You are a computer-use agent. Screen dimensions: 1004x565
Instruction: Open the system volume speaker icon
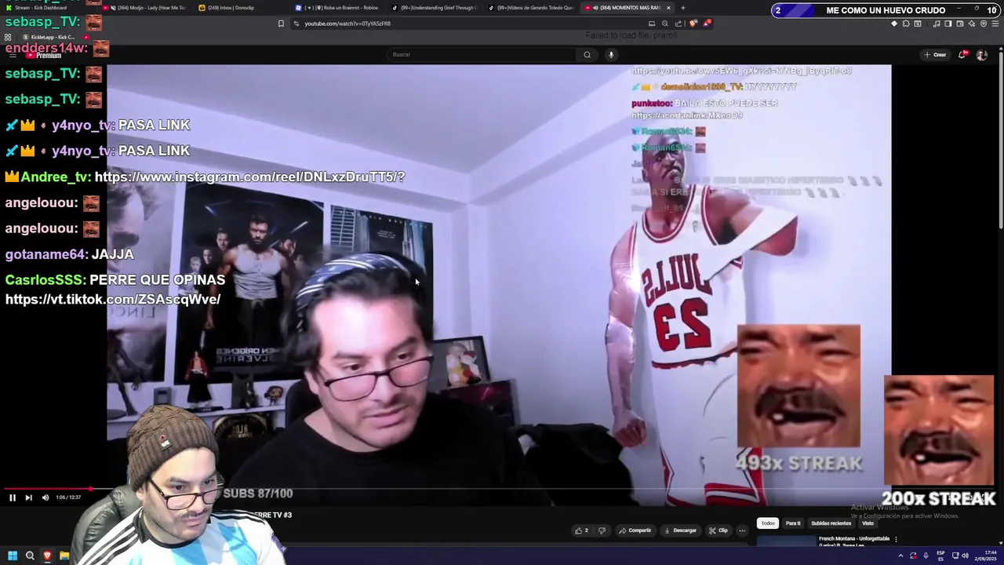coord(965,556)
